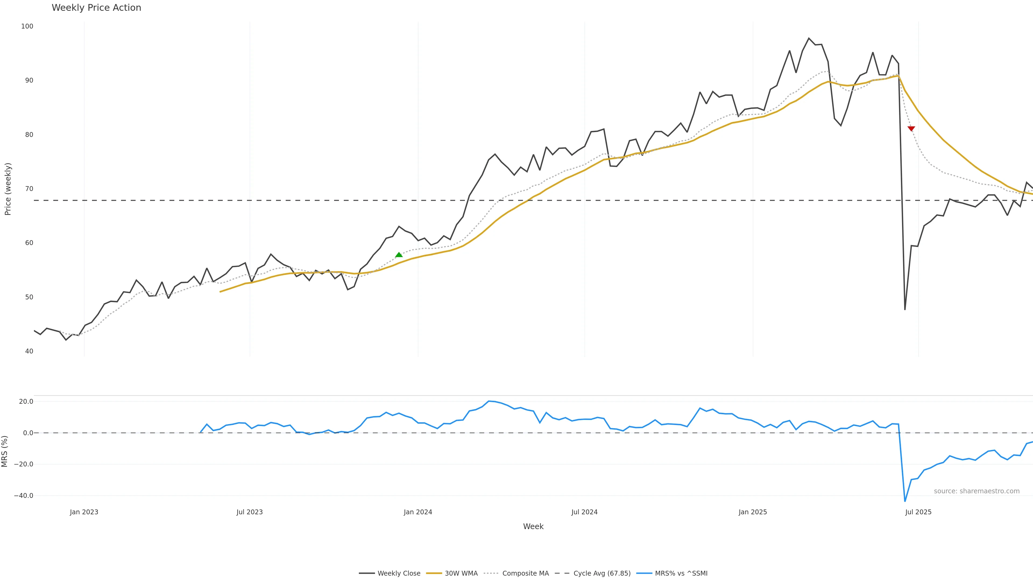Hide the 30W WMA series via legend

(461, 573)
